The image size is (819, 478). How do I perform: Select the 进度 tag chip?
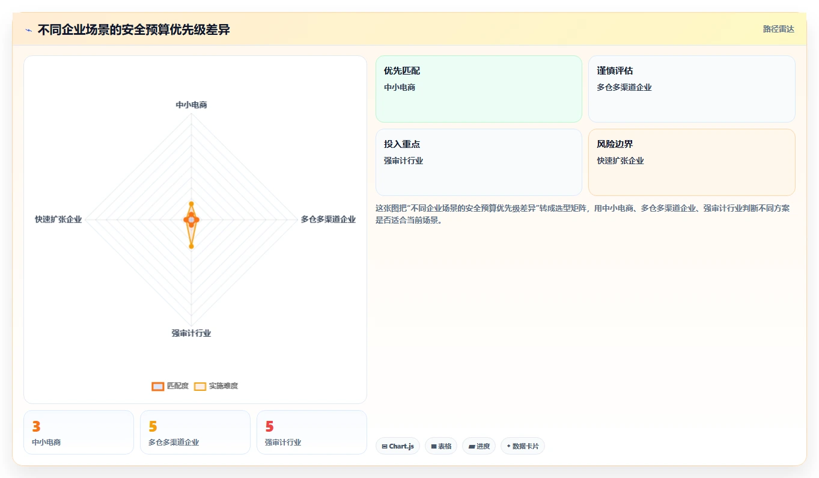coord(479,446)
